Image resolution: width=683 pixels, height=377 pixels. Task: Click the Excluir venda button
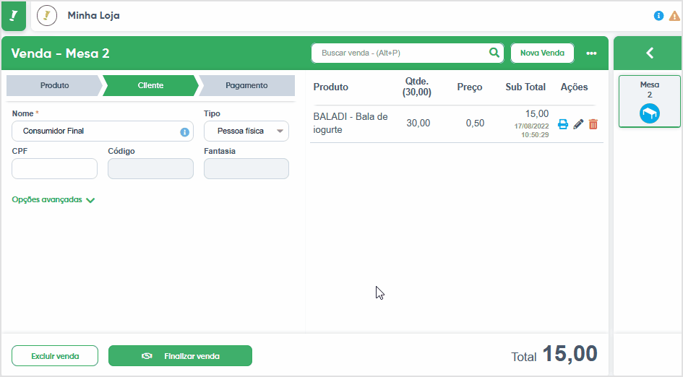pyautogui.click(x=55, y=355)
